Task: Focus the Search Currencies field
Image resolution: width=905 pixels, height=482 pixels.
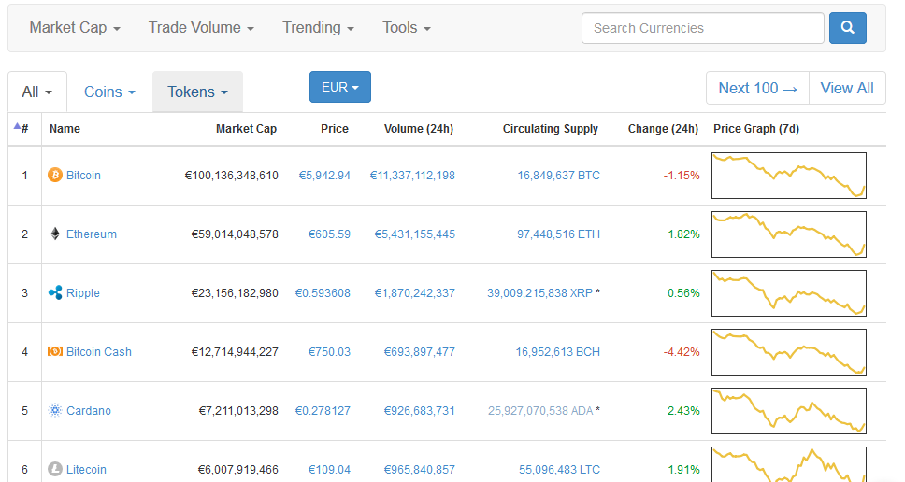Action: click(x=703, y=28)
